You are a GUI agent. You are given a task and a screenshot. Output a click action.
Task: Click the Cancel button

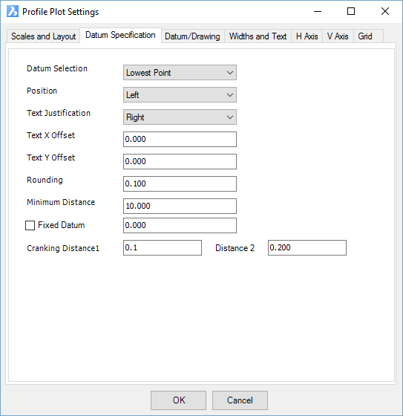[x=240, y=400]
